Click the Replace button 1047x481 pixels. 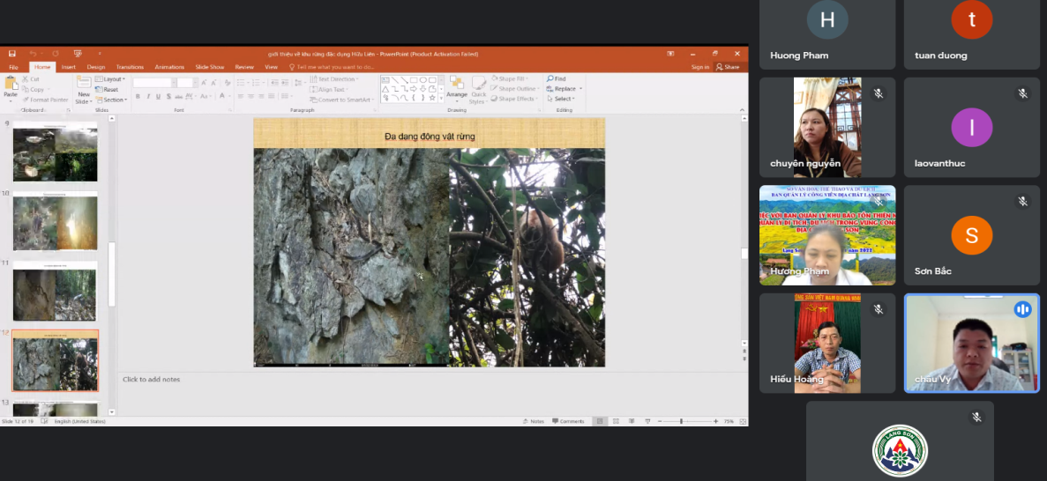click(x=564, y=89)
